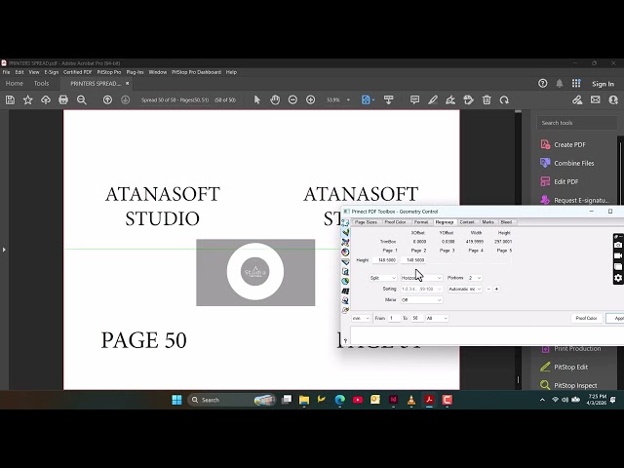Open the zoom percentage dropdown
The image size is (624, 468).
[348, 99]
